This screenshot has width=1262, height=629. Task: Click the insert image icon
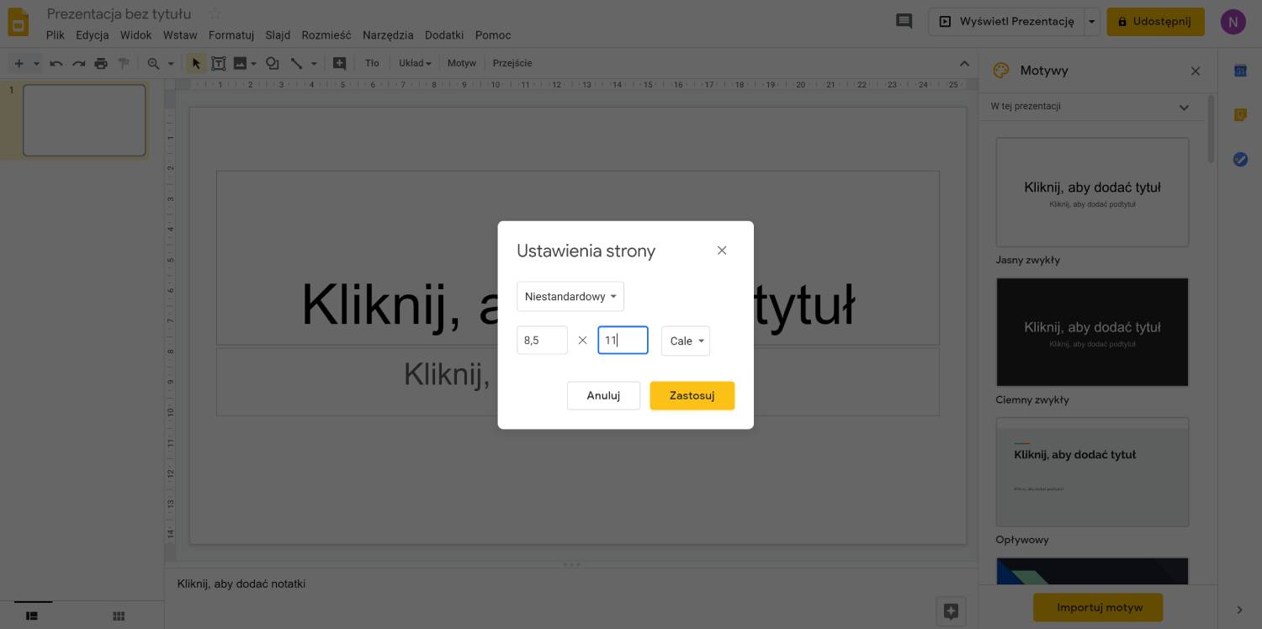[241, 63]
